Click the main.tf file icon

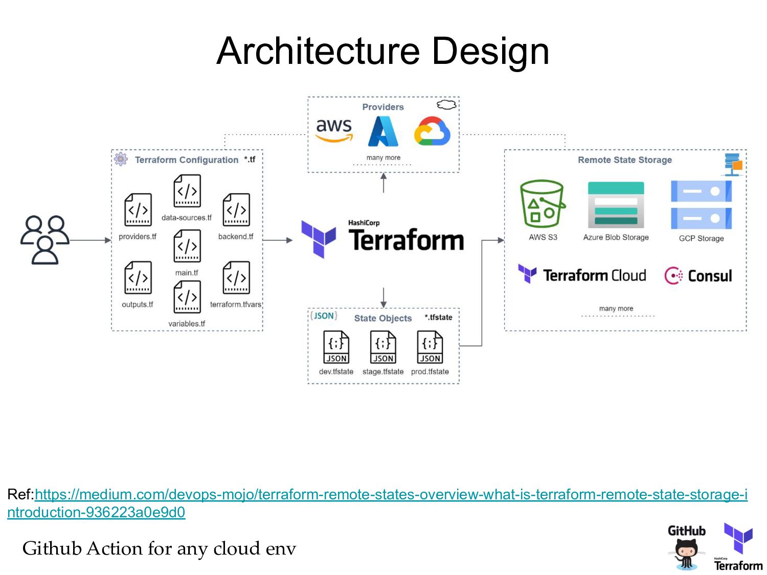point(187,246)
